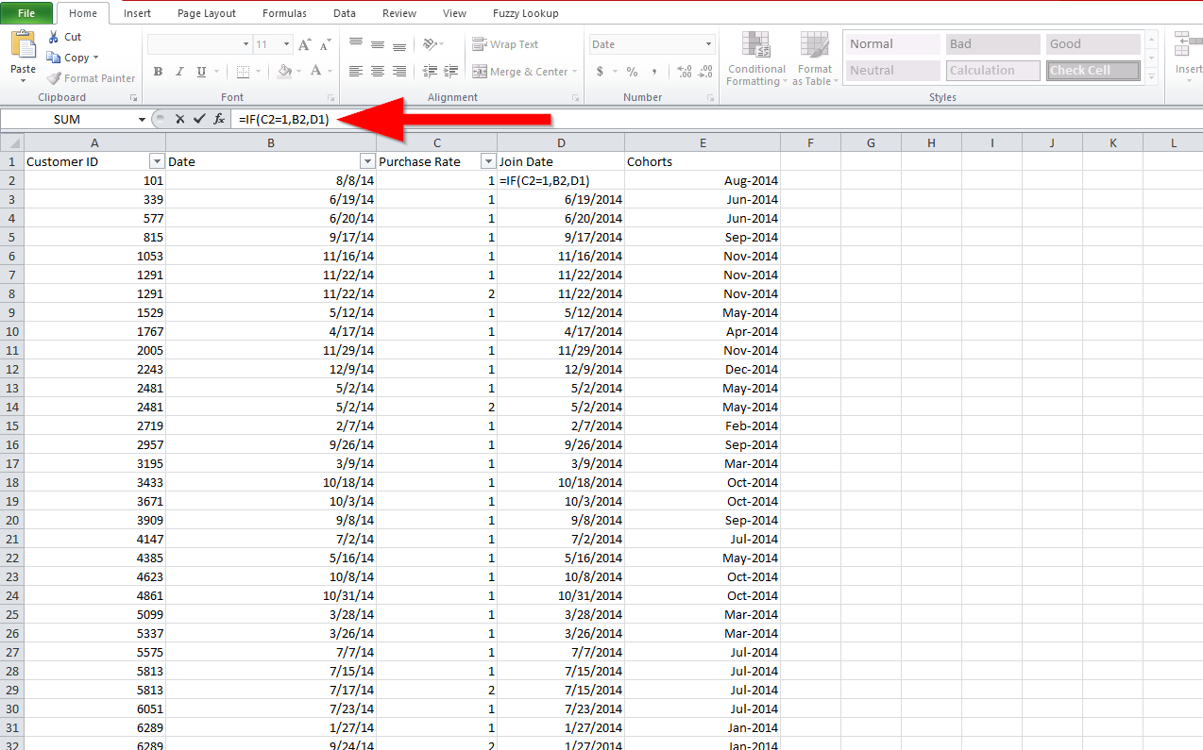Apply the Bad cell style

click(x=993, y=44)
